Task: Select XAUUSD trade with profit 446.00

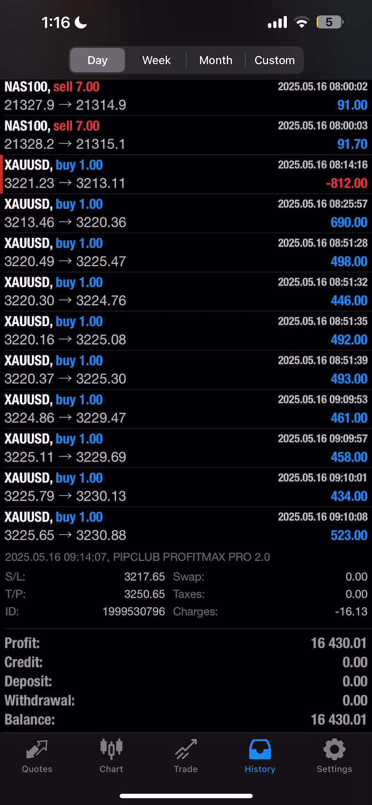Action: (186, 291)
